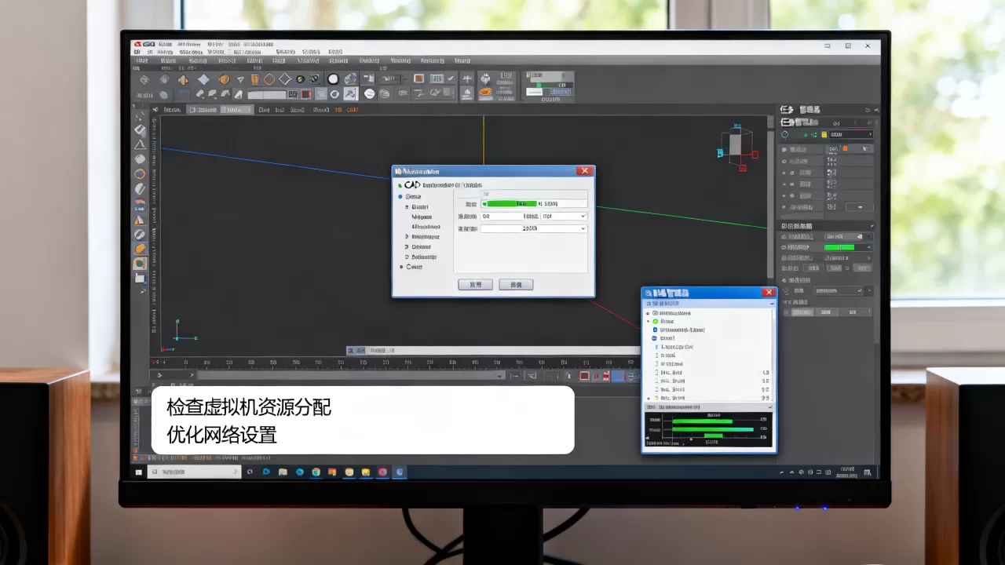This screenshot has width=1005, height=565.
Task: Click the highlighted orange-bordered tool in left sidebar
Action: 140,264
